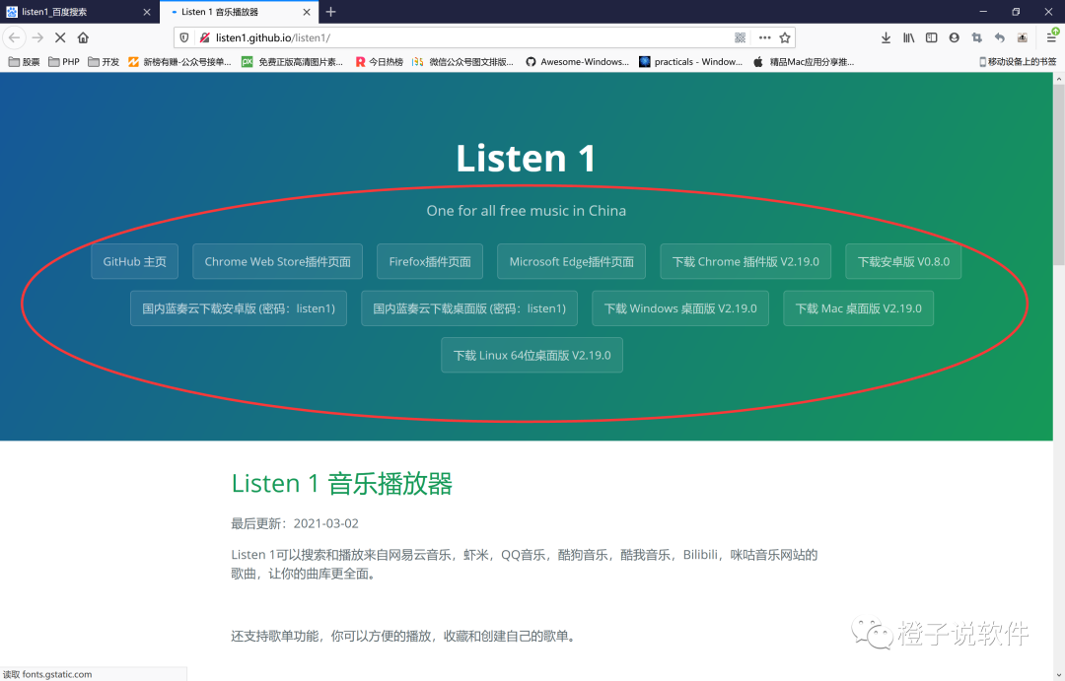The width and height of the screenshot is (1065, 681).
Task: Click 下载 Windows 桌面版 V2.19.0
Action: [680, 308]
